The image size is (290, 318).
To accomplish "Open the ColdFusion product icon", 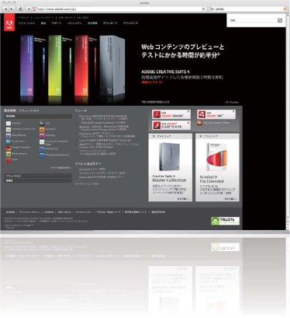I will pyautogui.click(x=9, y=142).
